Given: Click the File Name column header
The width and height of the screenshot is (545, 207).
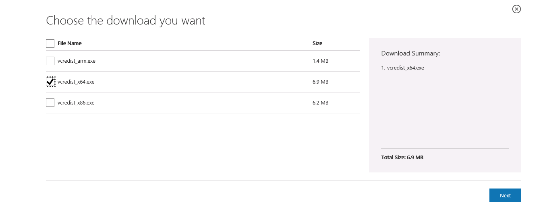Looking at the screenshot, I should pyautogui.click(x=70, y=43).
